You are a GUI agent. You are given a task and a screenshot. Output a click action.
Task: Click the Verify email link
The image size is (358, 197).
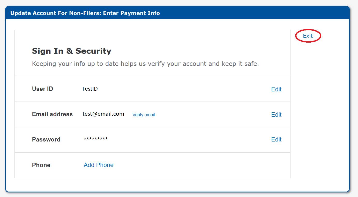point(144,115)
